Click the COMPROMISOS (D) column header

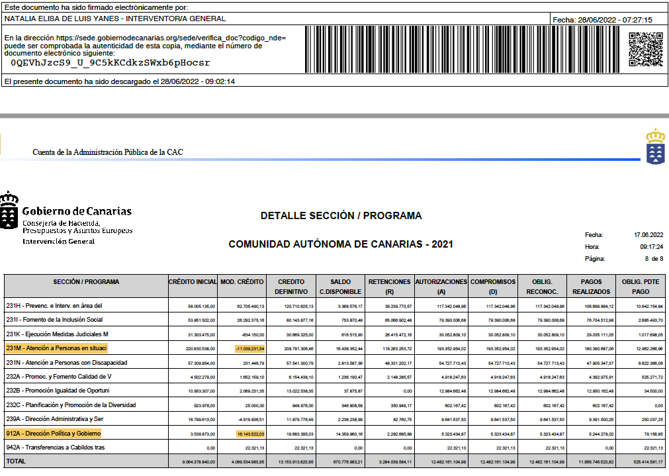pos(493,286)
